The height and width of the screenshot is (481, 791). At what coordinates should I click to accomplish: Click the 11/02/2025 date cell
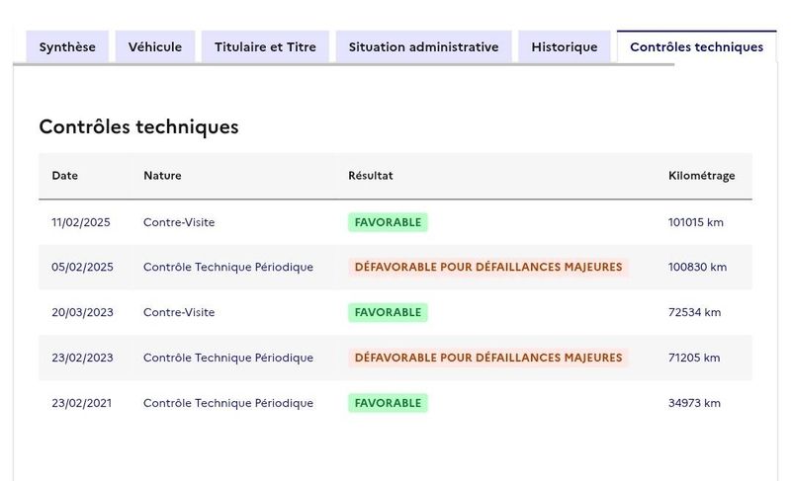[x=81, y=222]
